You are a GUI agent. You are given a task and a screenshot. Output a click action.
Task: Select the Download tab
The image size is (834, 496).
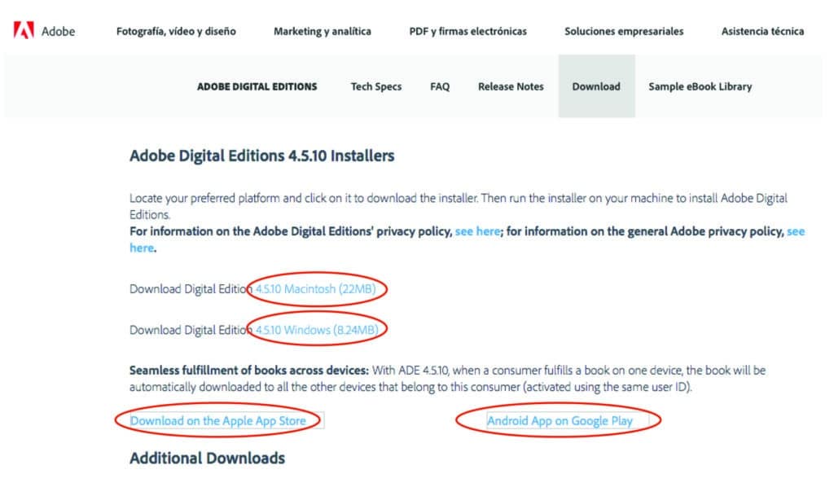coord(596,86)
